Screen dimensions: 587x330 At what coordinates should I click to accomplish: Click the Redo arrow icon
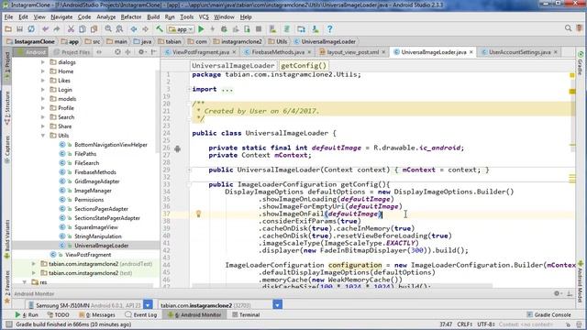[57, 29]
